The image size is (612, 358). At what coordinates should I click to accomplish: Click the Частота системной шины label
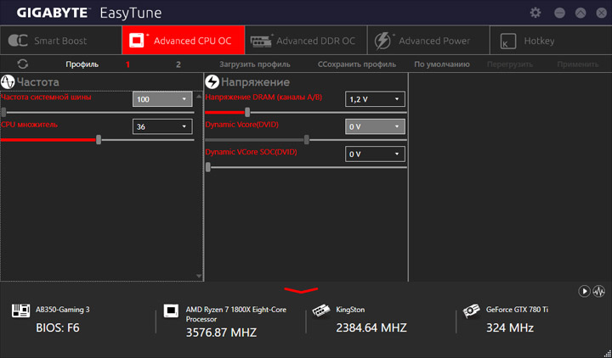46,97
